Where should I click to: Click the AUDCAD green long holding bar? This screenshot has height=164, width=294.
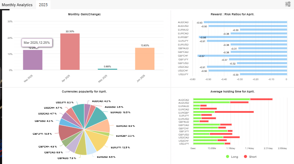[x=222, y=99]
